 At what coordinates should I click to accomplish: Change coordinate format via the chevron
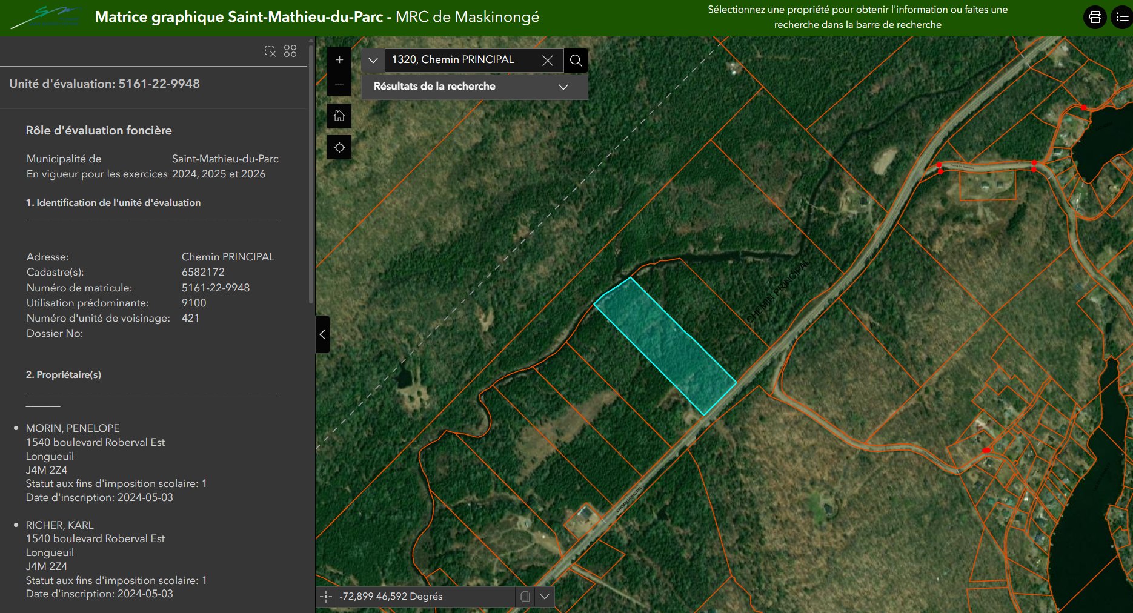(x=544, y=597)
